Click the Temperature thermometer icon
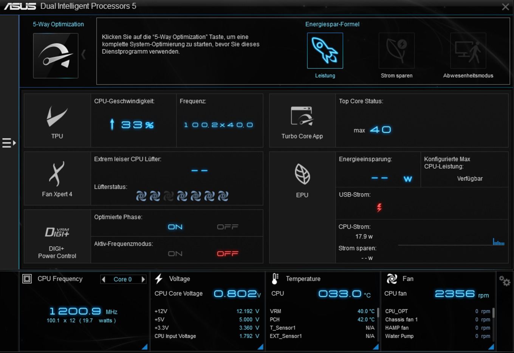 tap(275, 279)
